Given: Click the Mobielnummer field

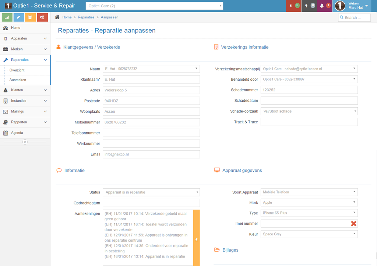Looking at the screenshot, I should tap(151, 122).
